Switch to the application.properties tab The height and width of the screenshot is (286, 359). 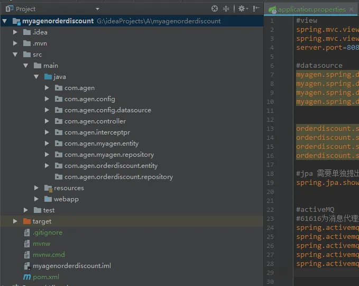pos(311,10)
